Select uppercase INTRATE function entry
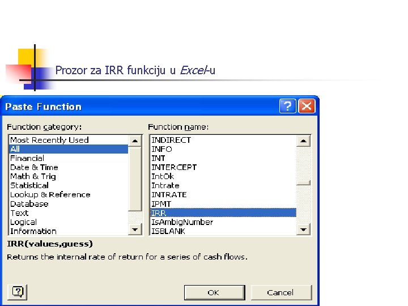The image size is (408, 306). 223,194
